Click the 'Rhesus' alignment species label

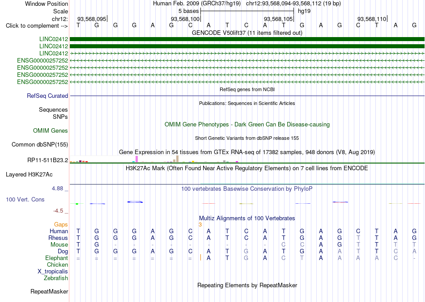[58, 238]
